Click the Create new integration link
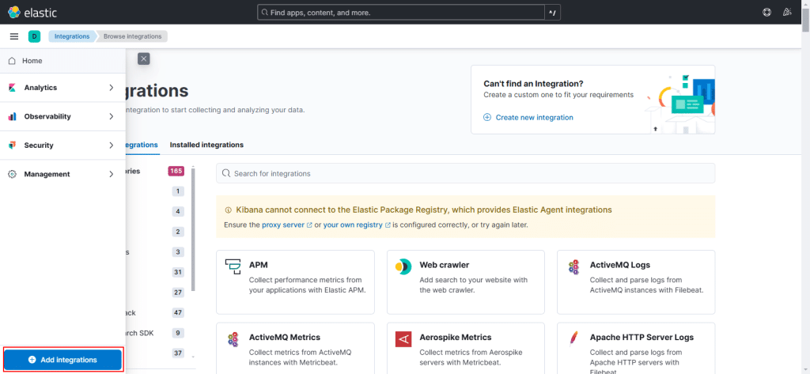Viewport: 810px width, 374px height. pyautogui.click(x=534, y=117)
